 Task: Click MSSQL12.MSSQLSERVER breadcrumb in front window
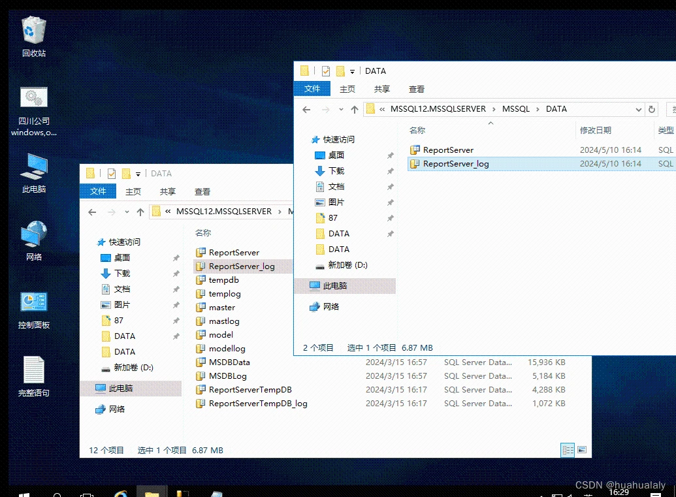pyautogui.click(x=438, y=109)
